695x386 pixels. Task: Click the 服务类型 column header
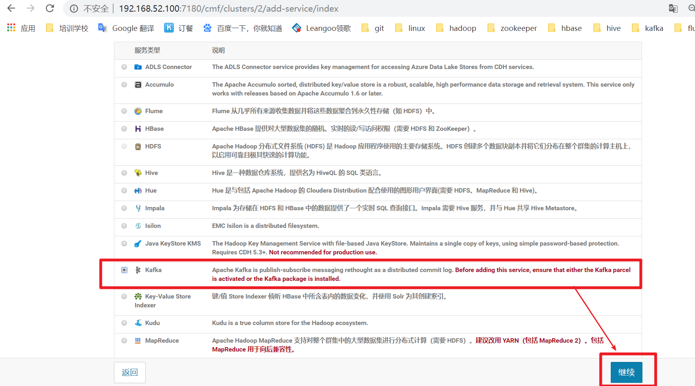tap(147, 50)
